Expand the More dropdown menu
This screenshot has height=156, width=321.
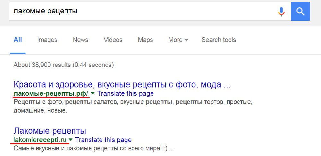pyautogui.click(x=178, y=40)
